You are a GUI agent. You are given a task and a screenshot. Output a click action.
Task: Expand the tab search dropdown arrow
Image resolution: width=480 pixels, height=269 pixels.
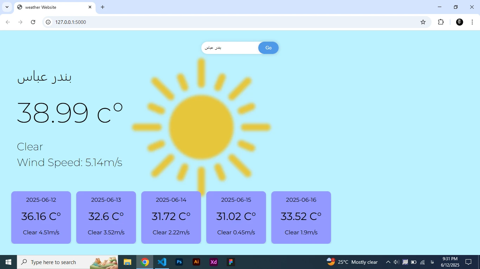click(x=7, y=7)
